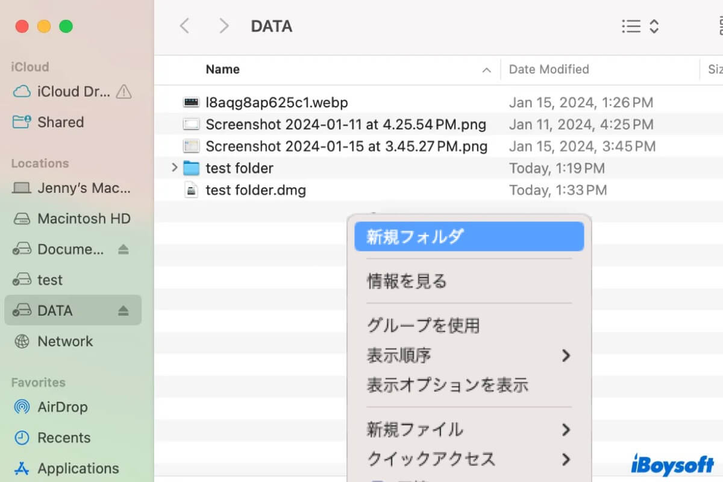Open the 表示順序 submenu
Image resolution: width=723 pixels, height=482 pixels.
pyautogui.click(x=399, y=355)
